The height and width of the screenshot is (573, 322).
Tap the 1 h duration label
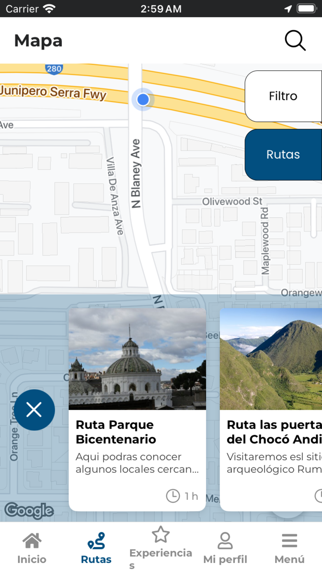click(x=191, y=496)
